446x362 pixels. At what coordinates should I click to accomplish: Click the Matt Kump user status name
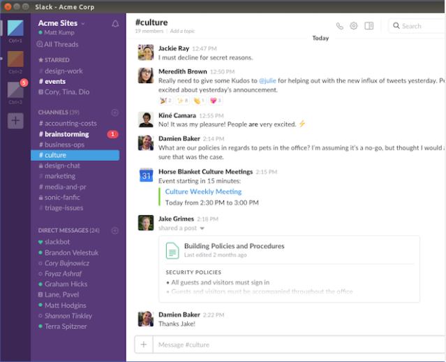point(59,32)
